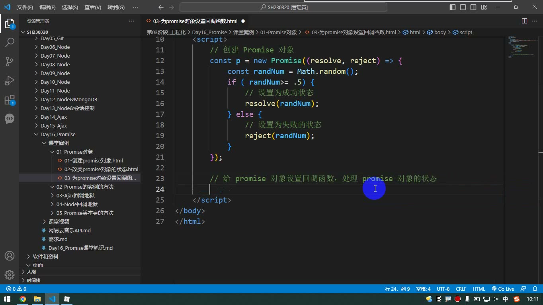The image size is (543, 305).
Task: Open the Search view in activity bar
Action: click(x=10, y=42)
